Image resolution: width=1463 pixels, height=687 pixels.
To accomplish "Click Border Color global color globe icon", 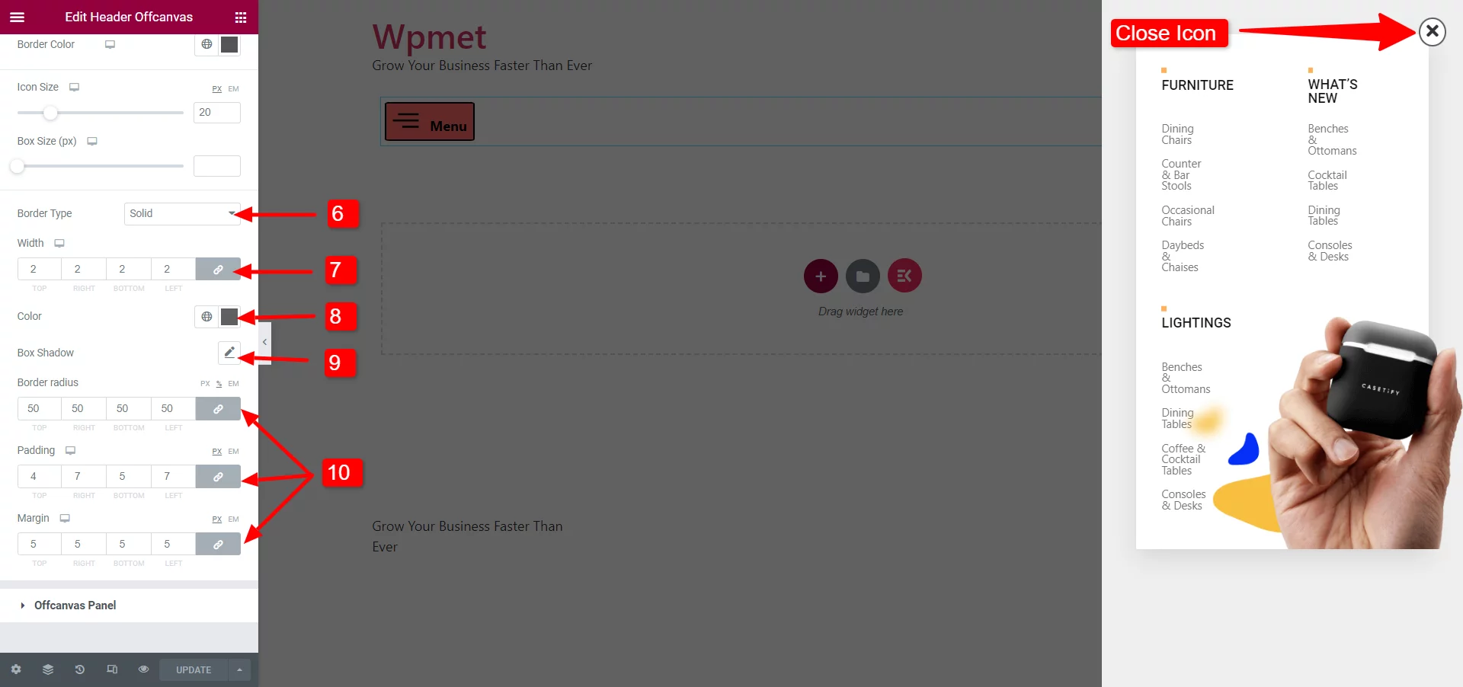I will pos(206,44).
